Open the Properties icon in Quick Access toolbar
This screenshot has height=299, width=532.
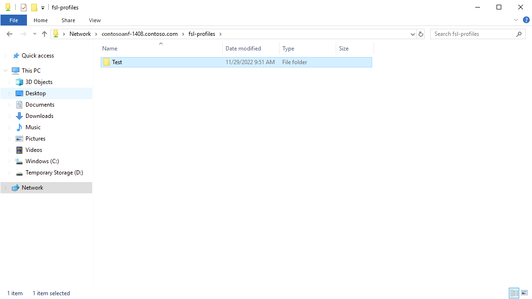coord(23,7)
